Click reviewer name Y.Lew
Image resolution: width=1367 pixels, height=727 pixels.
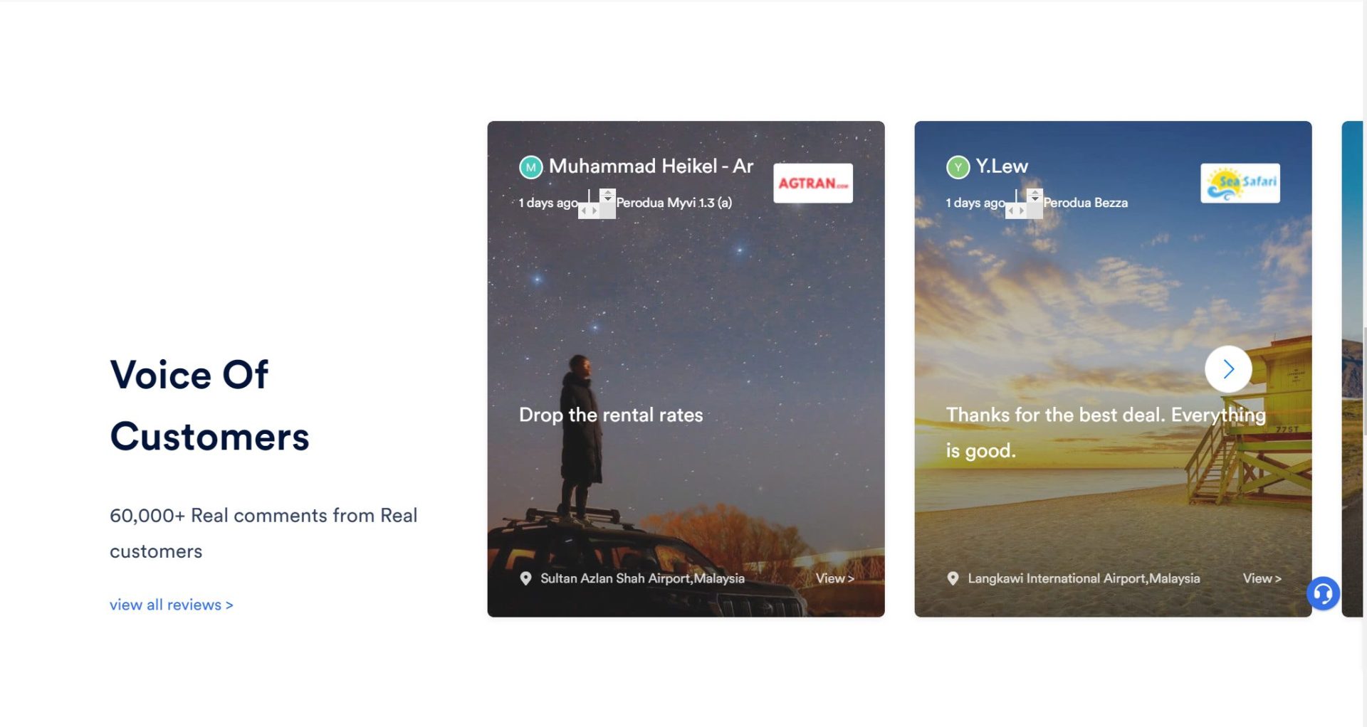[x=1002, y=166]
